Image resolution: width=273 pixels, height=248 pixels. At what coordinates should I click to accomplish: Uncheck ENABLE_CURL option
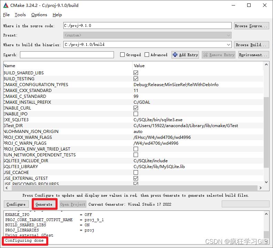point(136,108)
